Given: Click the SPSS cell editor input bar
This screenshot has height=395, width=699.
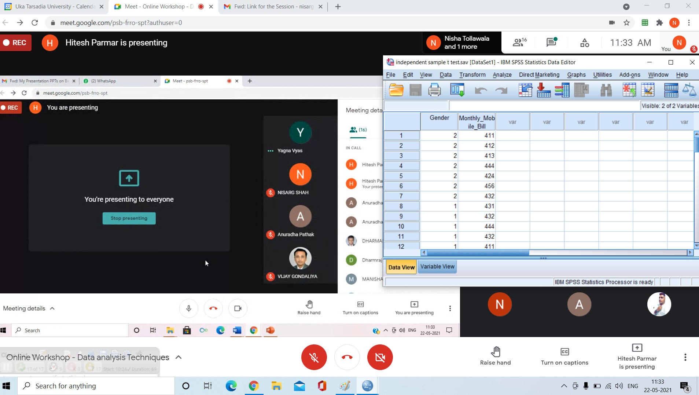Looking at the screenshot, I should [x=544, y=106].
